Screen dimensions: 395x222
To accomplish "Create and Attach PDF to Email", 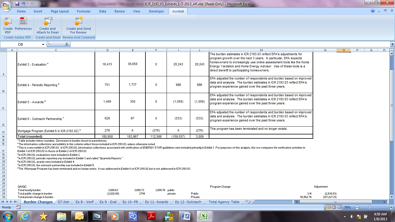I will tap(47, 25).
